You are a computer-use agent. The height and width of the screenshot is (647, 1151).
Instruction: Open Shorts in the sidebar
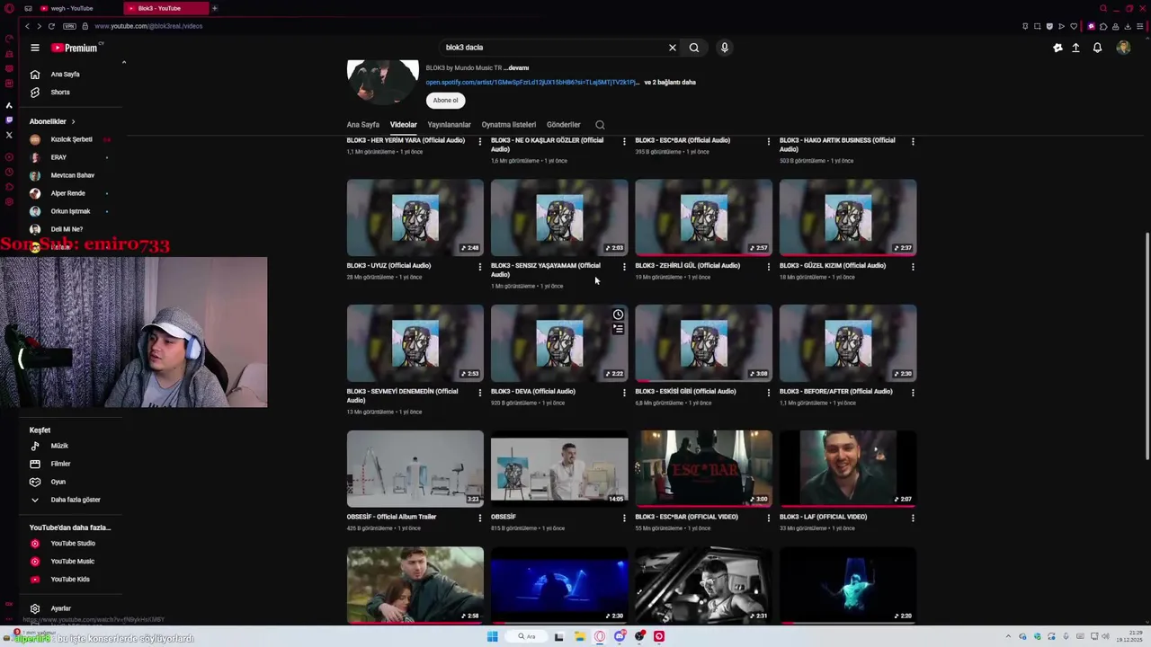tap(60, 93)
